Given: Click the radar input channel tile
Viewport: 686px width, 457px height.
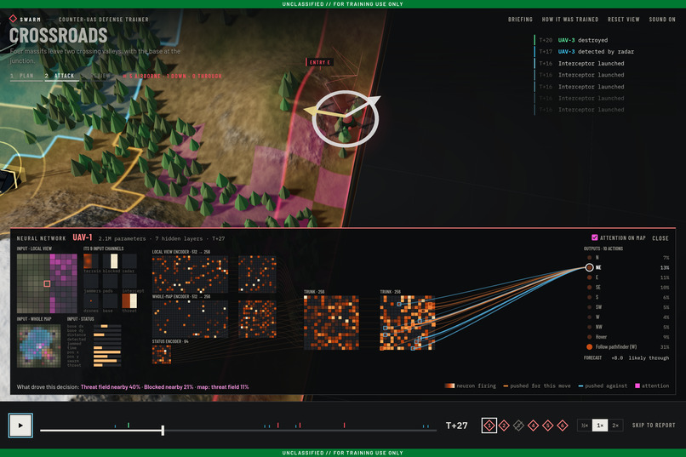Looking at the screenshot, I should tap(129, 261).
